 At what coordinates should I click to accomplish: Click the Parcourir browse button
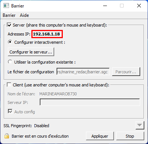coord(126,72)
